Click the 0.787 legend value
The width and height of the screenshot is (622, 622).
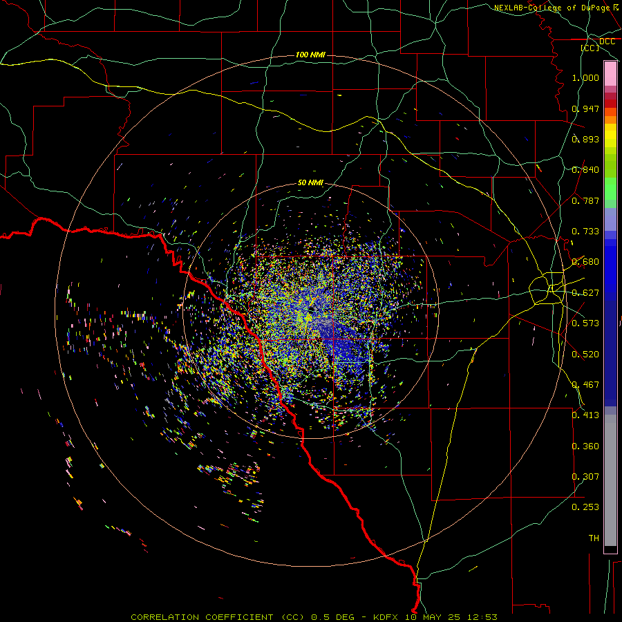click(585, 200)
